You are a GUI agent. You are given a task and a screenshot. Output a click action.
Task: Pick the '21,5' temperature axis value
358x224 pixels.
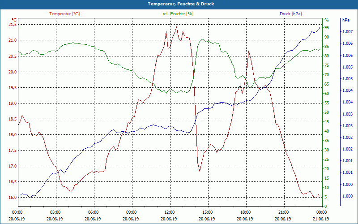point(13,25)
